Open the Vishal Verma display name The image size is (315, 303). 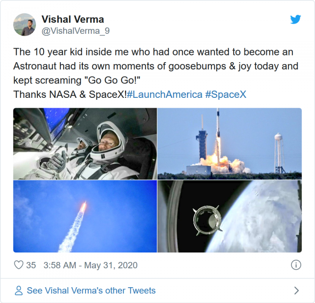[72, 19]
